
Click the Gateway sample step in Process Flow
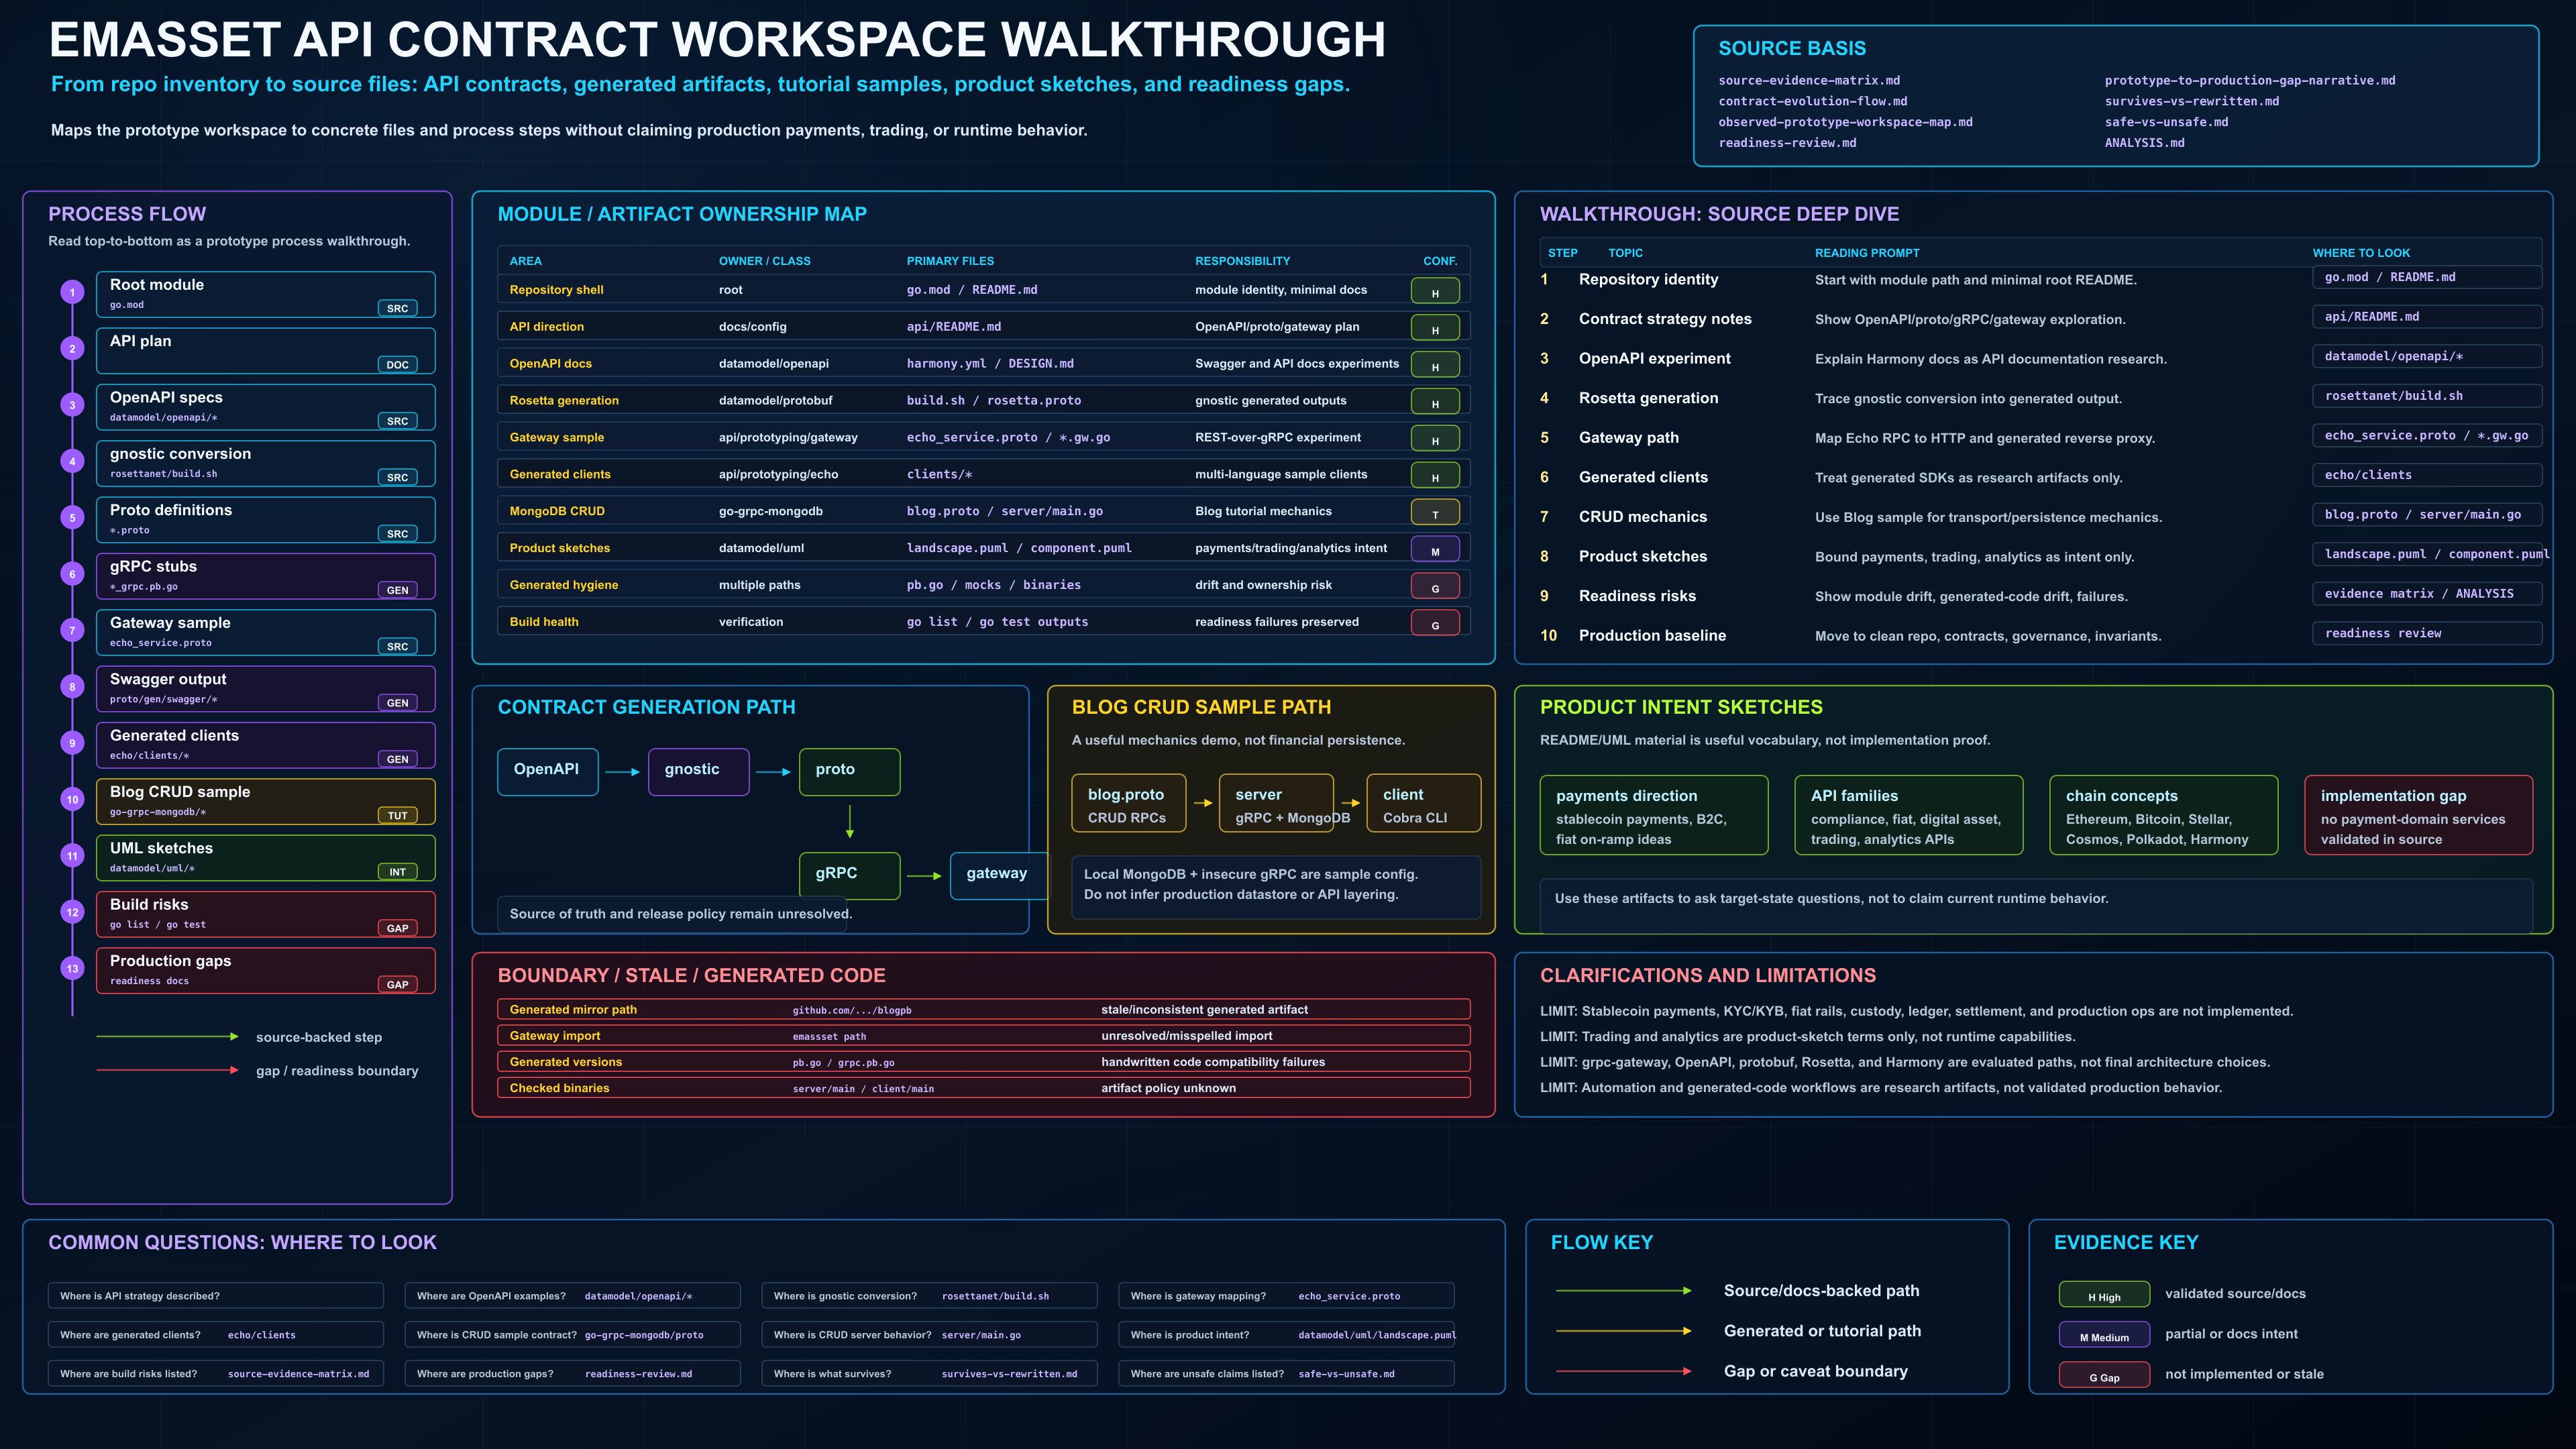(x=266, y=632)
